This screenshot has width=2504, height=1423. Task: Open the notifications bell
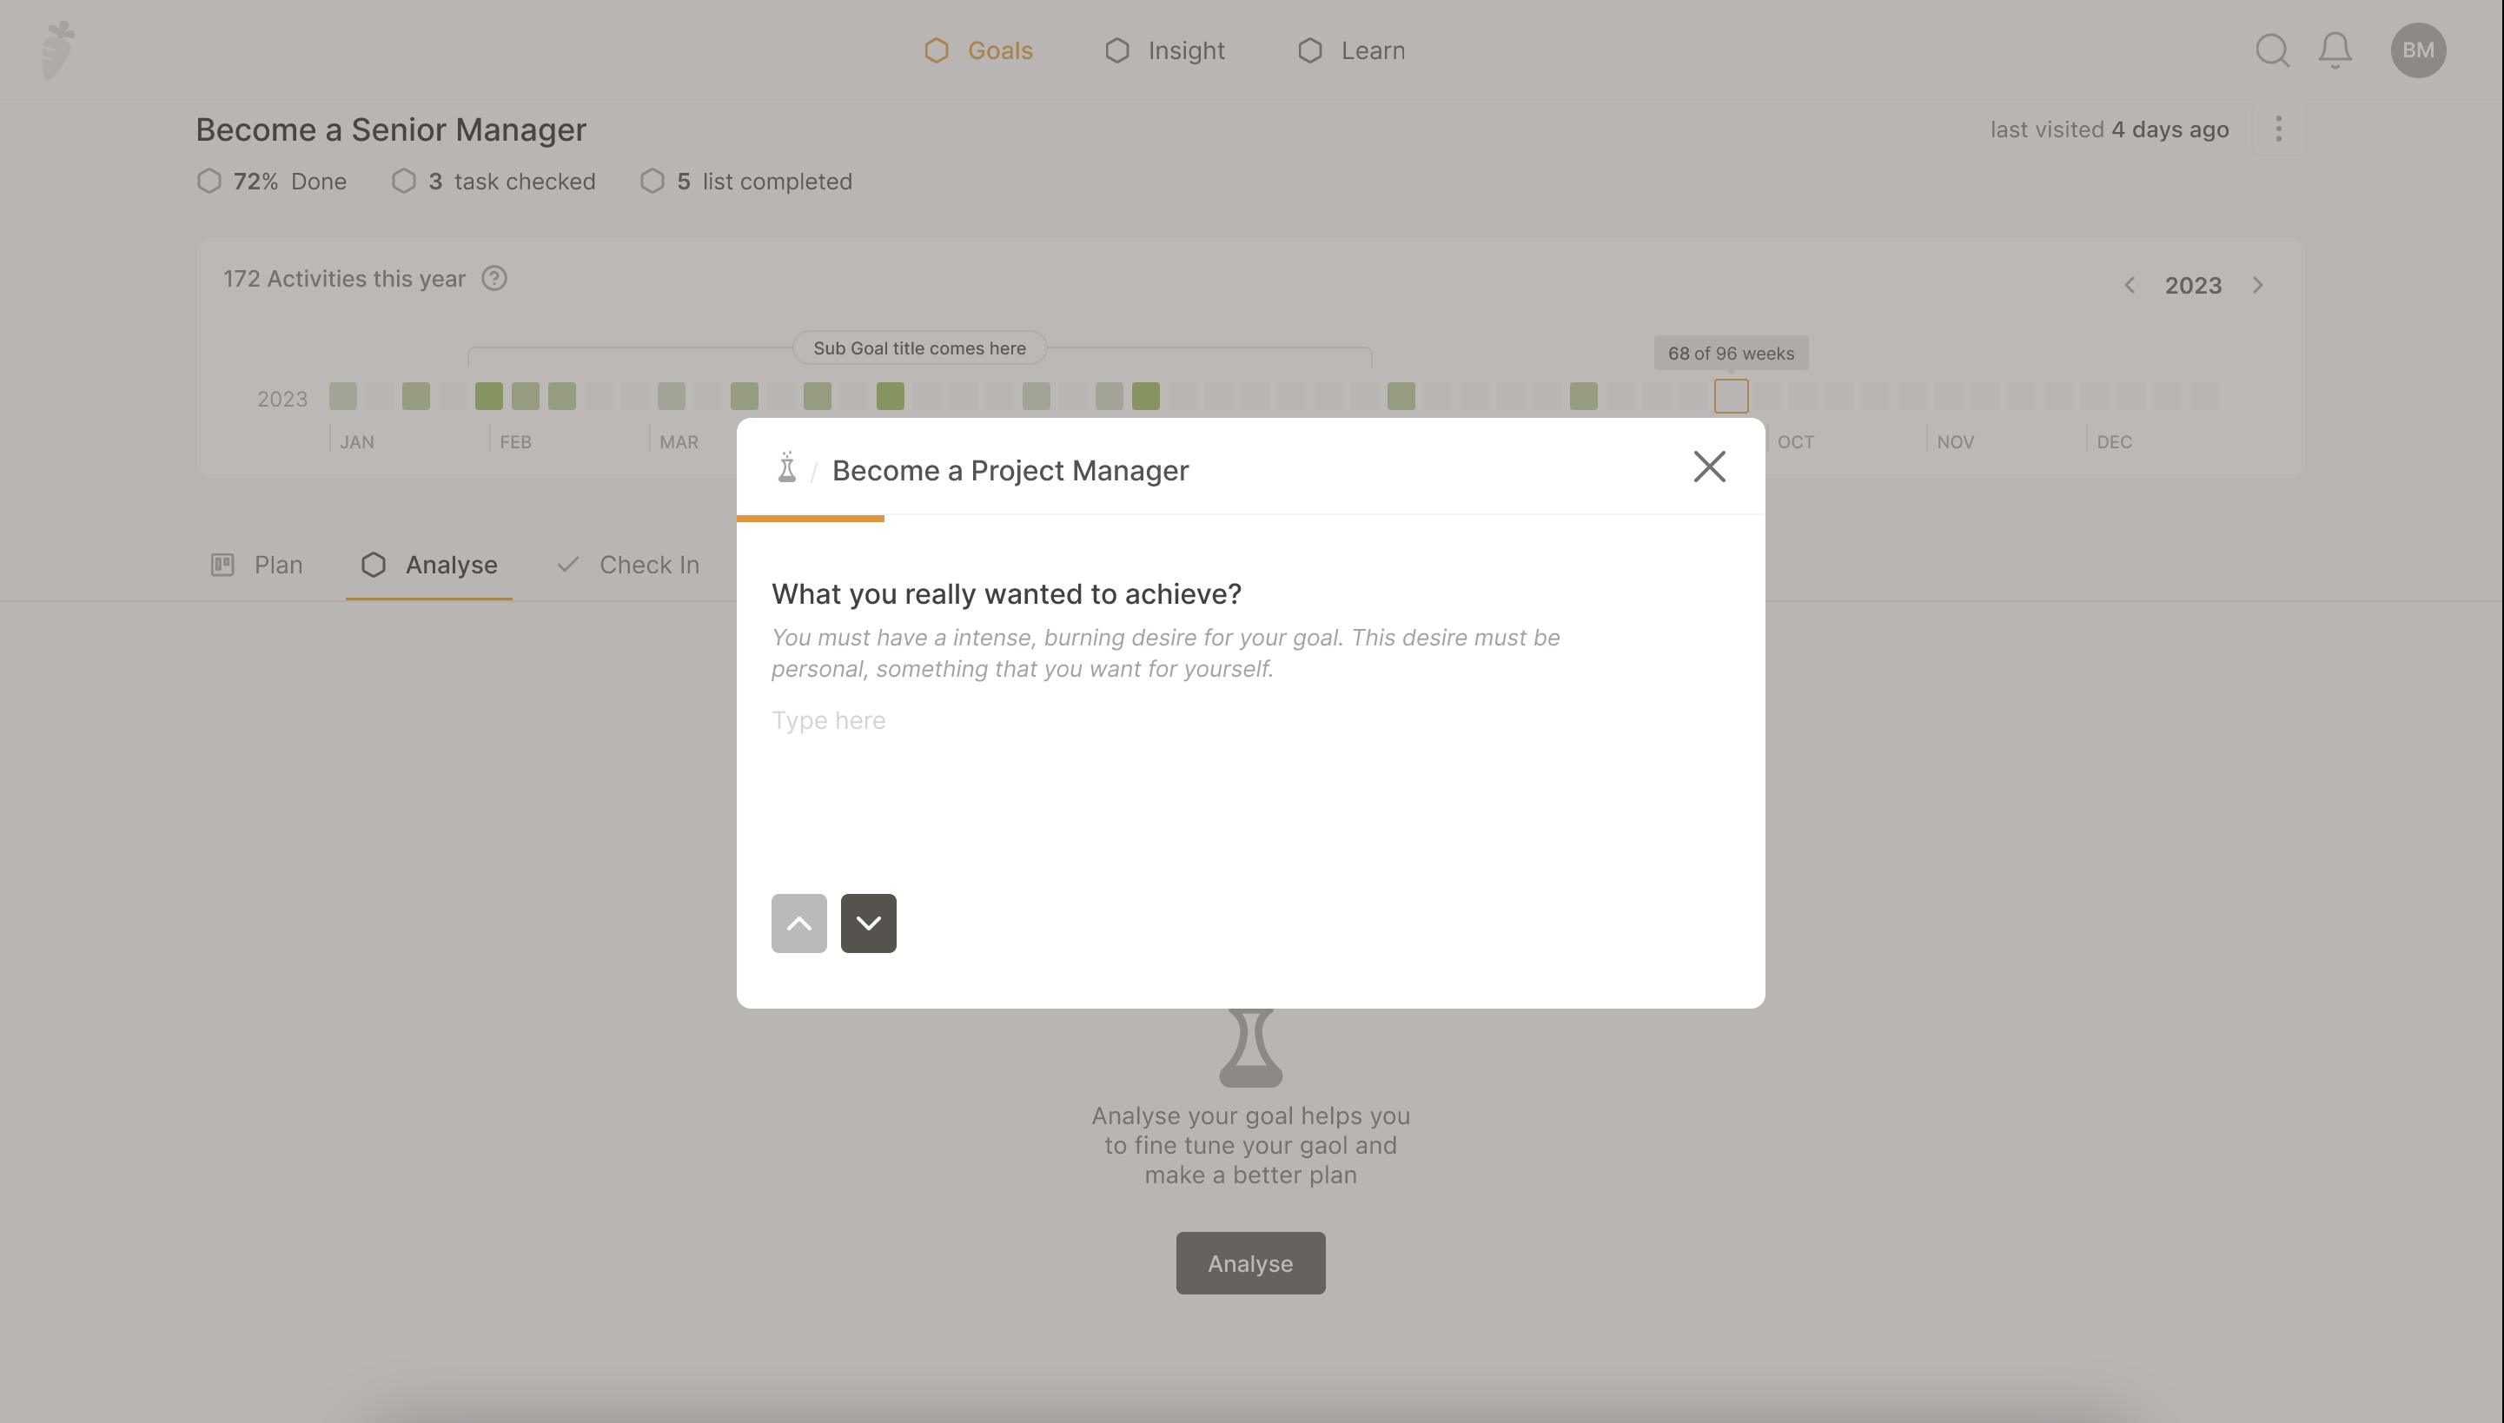pos(2335,50)
